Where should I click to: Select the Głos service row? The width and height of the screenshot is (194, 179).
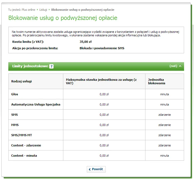15,94
